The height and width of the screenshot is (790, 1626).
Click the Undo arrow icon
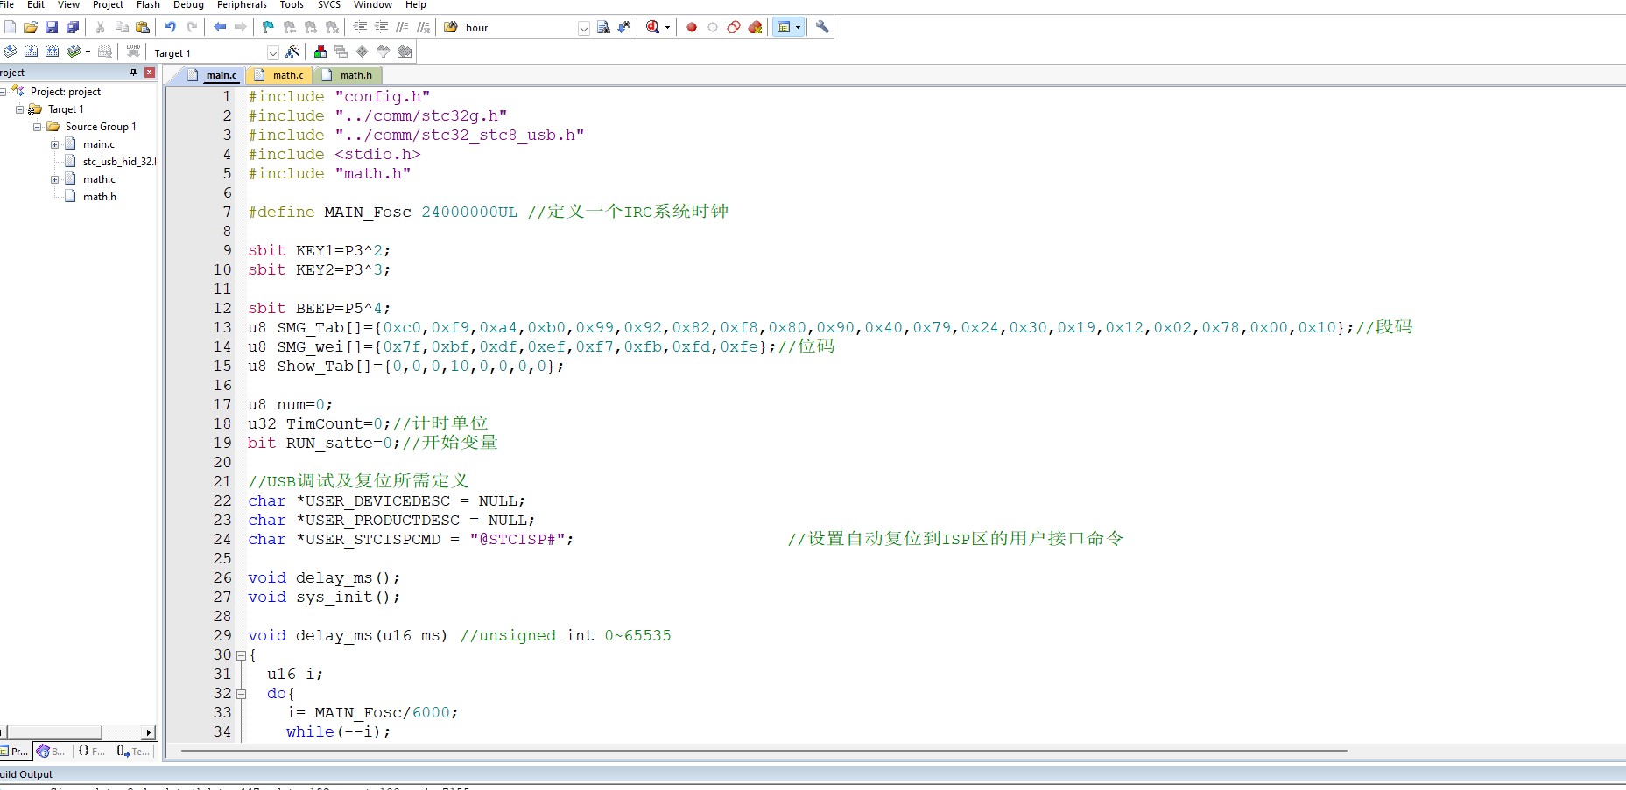171,27
